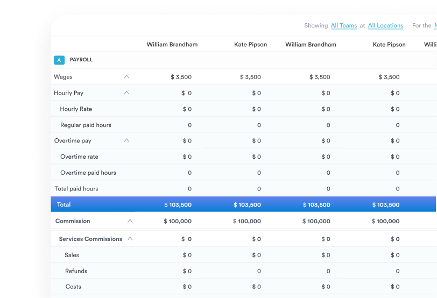Click the blue "A" Payroll section badge
The image size is (437, 298).
(x=59, y=60)
